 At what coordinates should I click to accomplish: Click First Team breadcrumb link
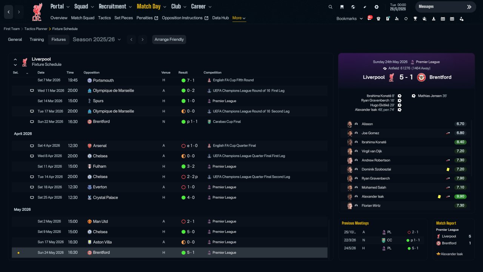(12, 29)
